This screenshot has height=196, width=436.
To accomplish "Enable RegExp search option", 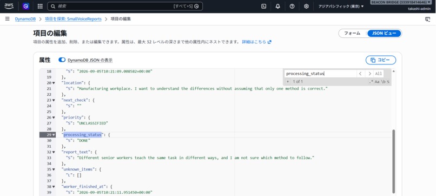I will tap(371, 82).
